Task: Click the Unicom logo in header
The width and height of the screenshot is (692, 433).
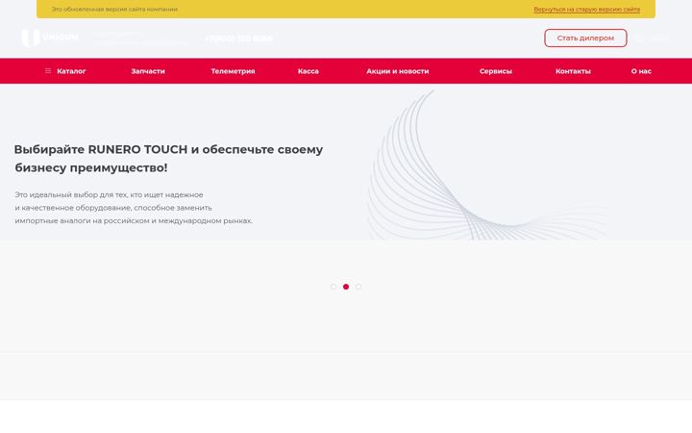Action: pos(50,38)
